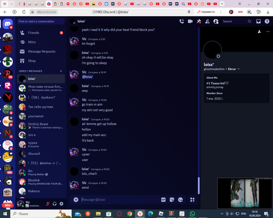This screenshot has height=218, width=273.
Task: Reload the page in browser
Action: pos(24,12)
